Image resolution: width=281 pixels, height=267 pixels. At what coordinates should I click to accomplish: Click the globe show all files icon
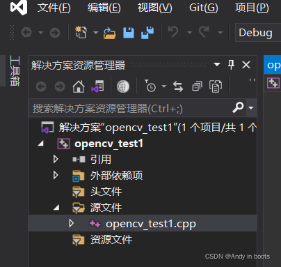coord(123,86)
